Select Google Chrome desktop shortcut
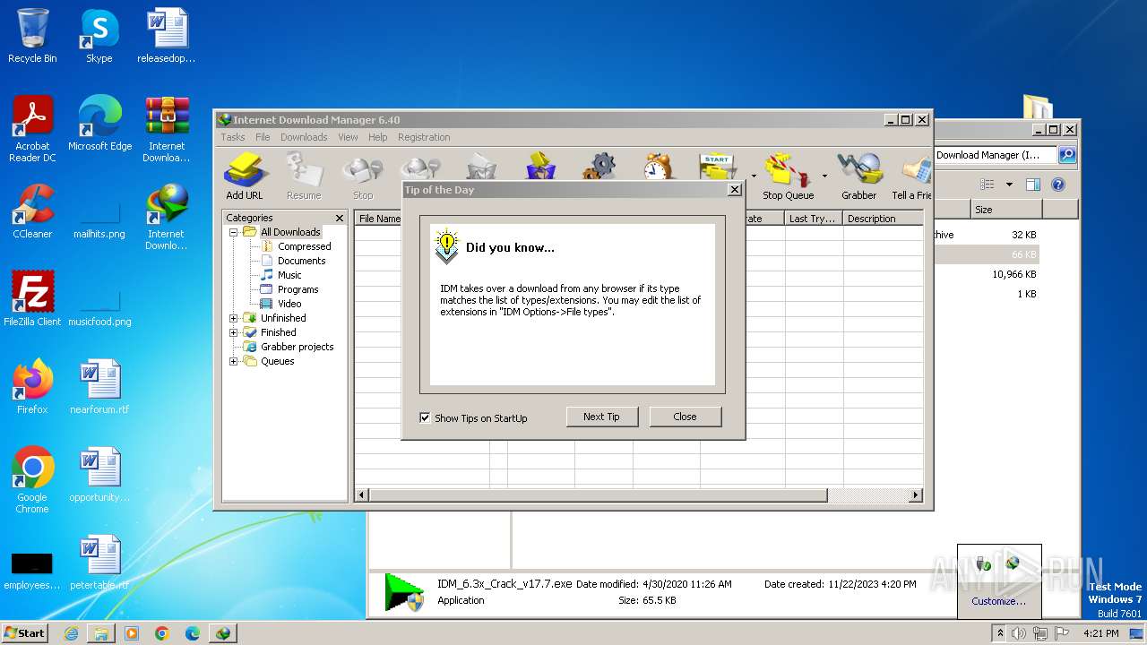 pos(32,480)
